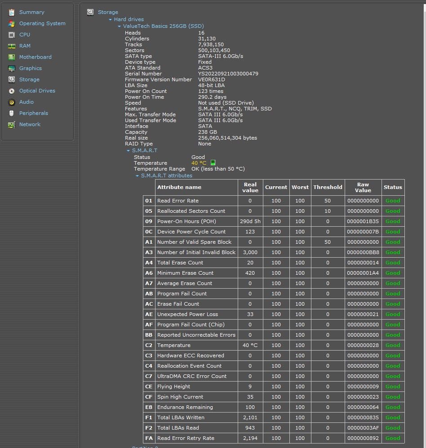Viewport: 426px width, 448px height.
Task: Select the Minimum Erase Count attribute
Action: click(x=185, y=273)
